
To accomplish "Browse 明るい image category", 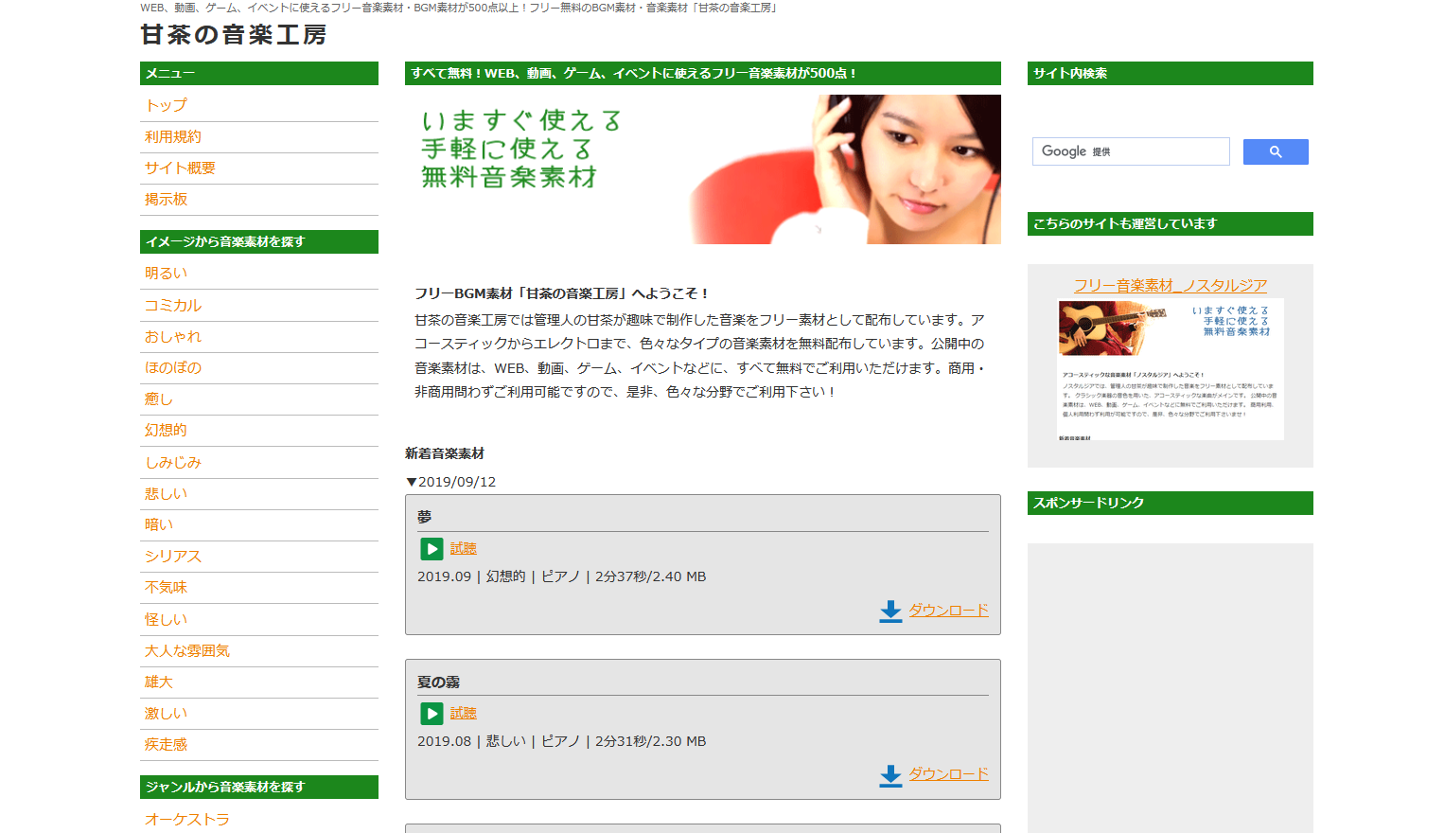I will pyautogui.click(x=166, y=274).
